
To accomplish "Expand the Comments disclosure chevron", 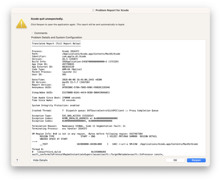I will [32, 33].
